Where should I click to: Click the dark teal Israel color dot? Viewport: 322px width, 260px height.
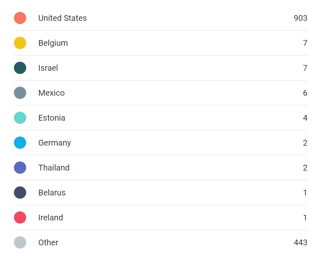[20, 68]
